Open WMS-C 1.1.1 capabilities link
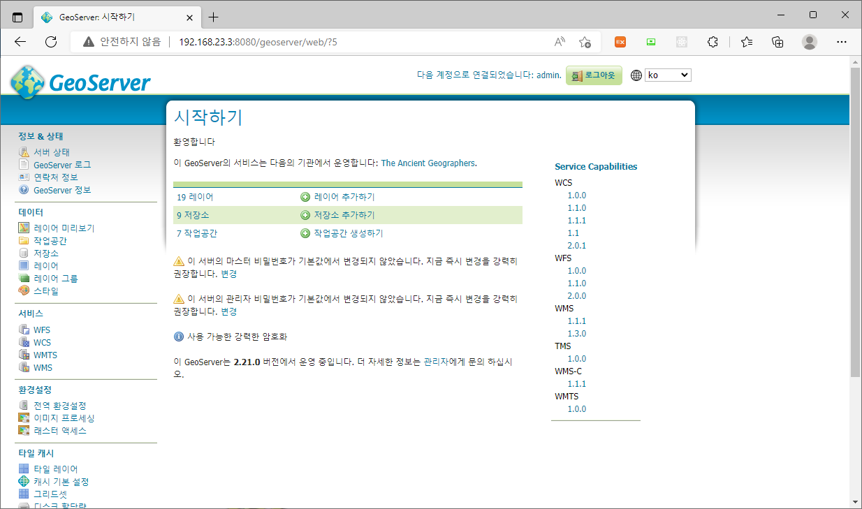This screenshot has width=862, height=509. coord(577,384)
